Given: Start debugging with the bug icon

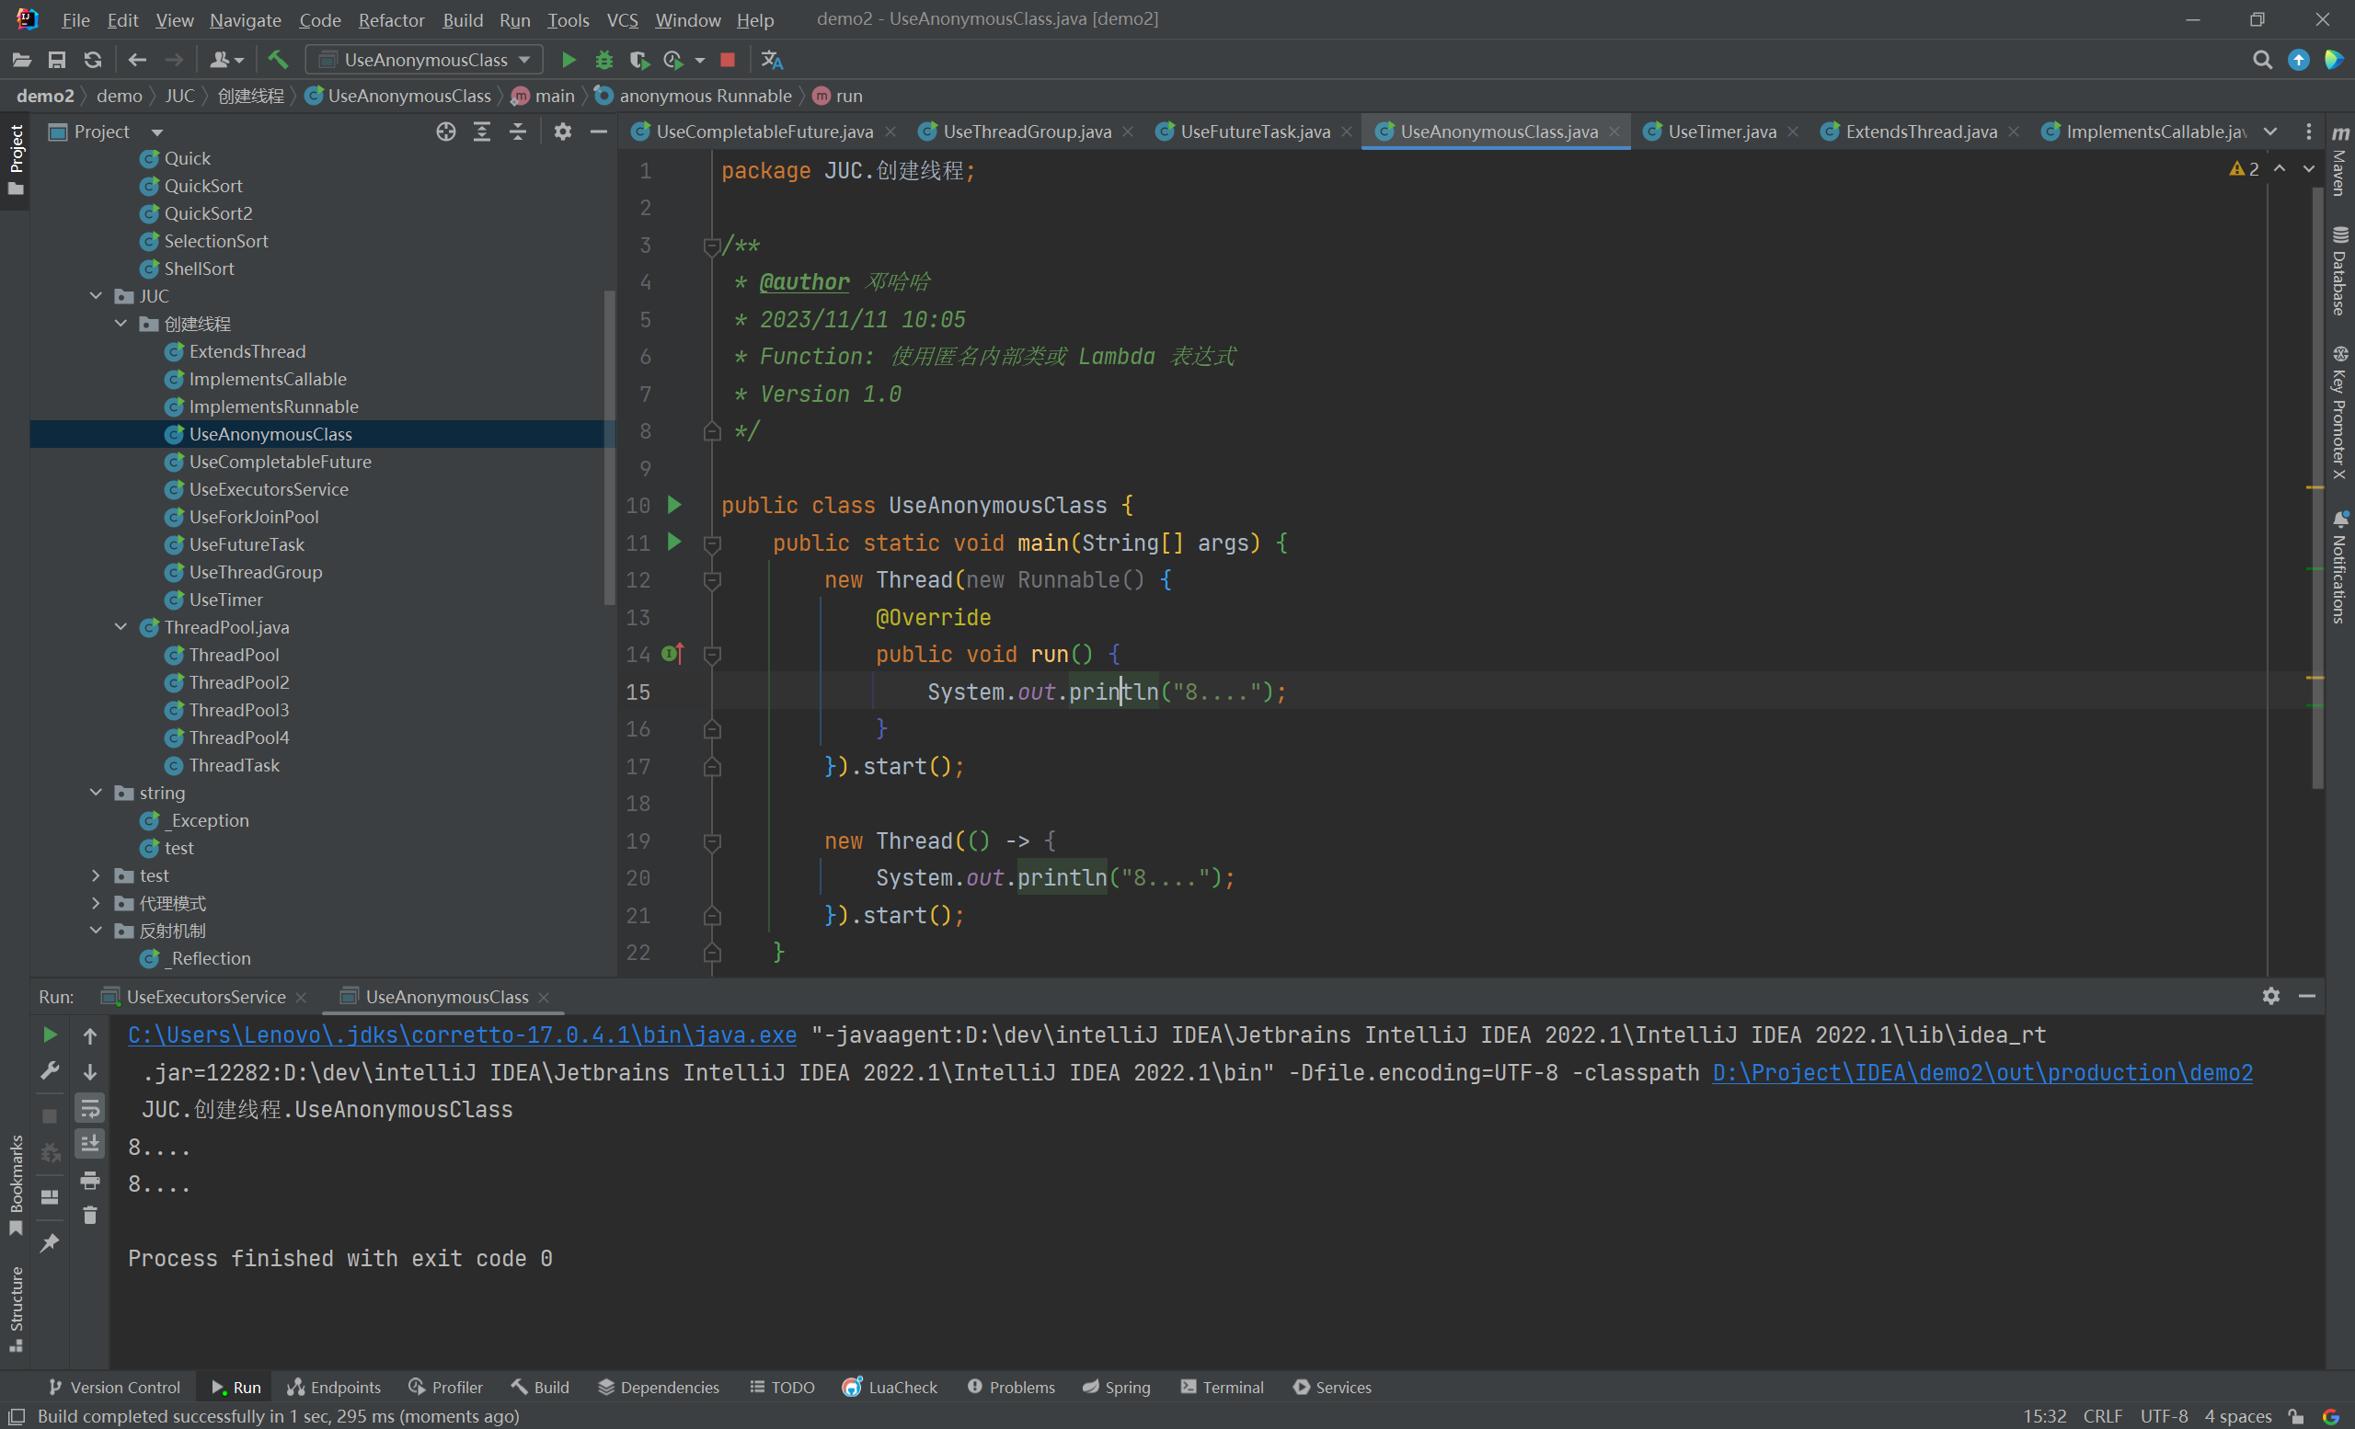Looking at the screenshot, I should tap(604, 60).
